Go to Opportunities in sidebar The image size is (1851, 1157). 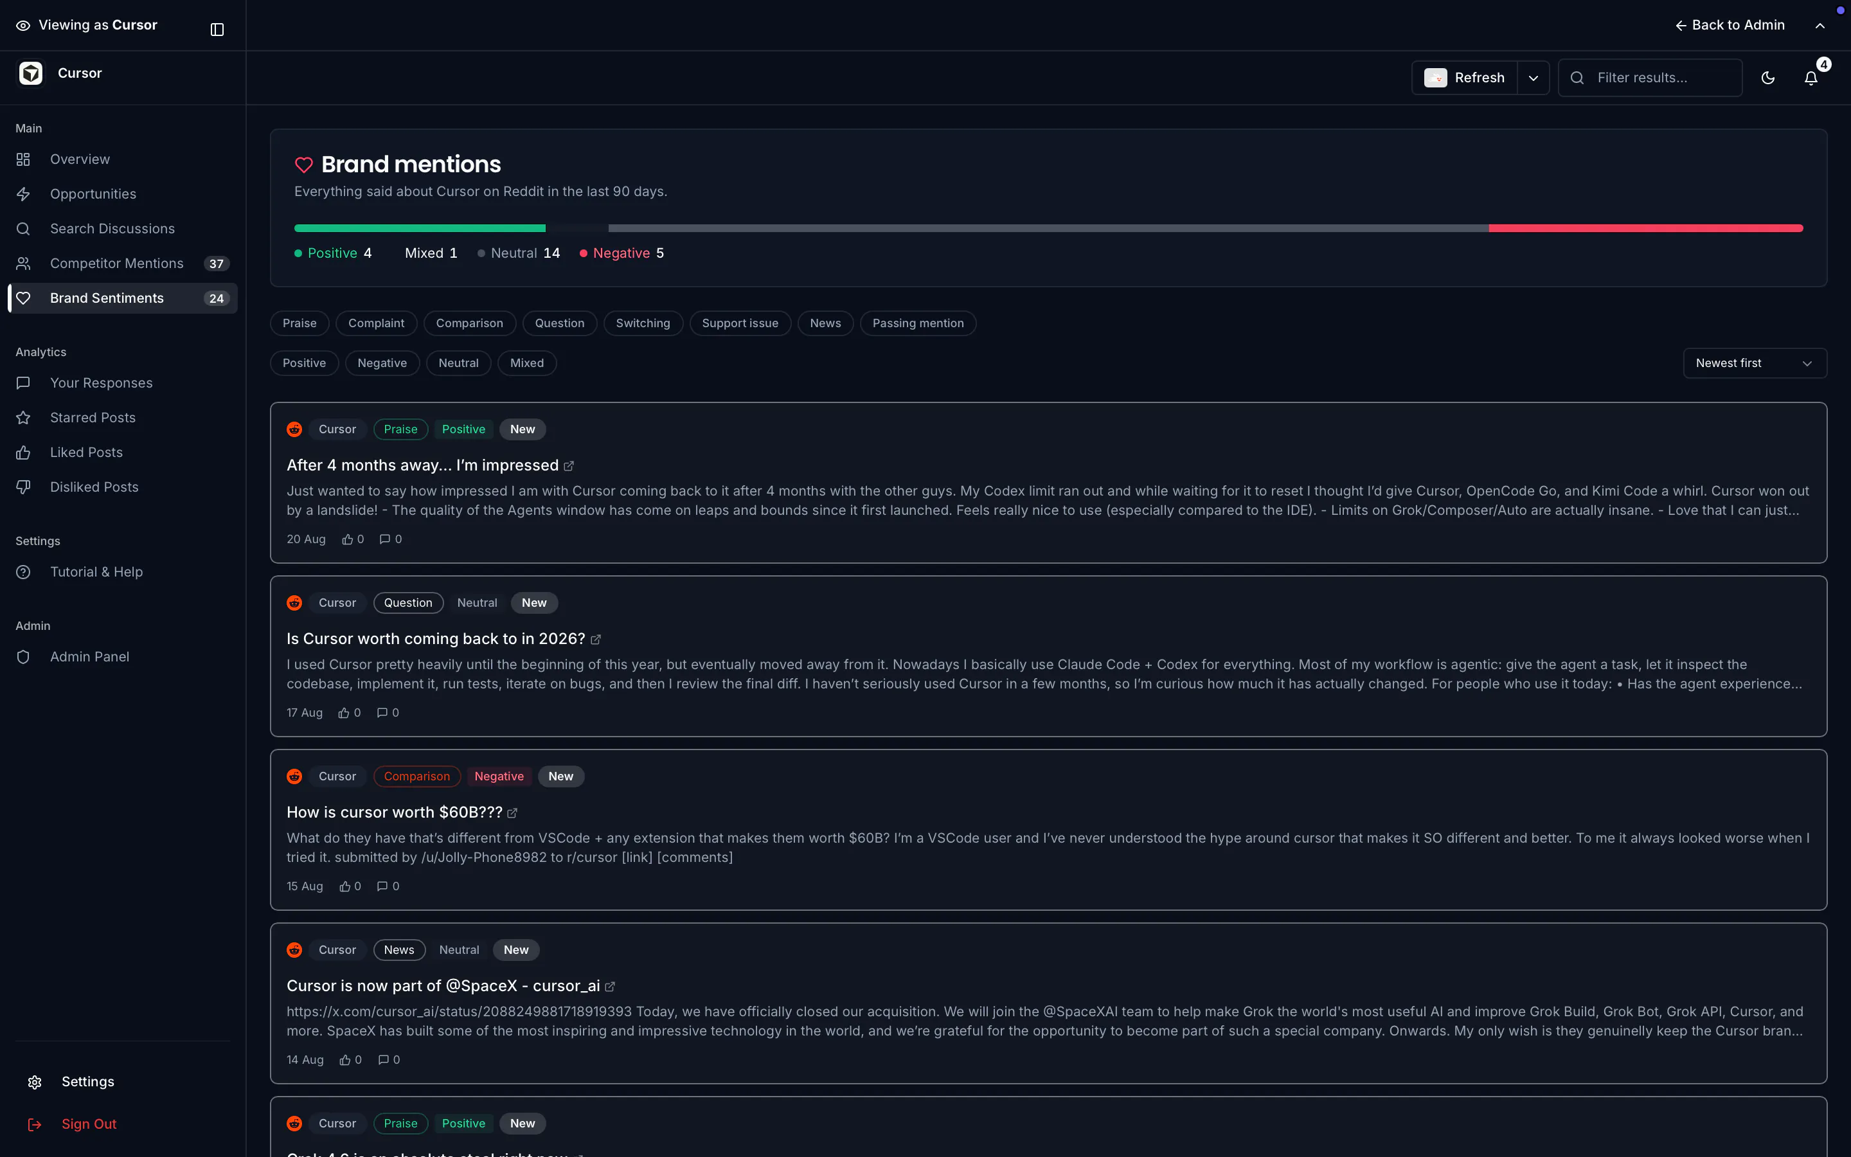(x=122, y=194)
